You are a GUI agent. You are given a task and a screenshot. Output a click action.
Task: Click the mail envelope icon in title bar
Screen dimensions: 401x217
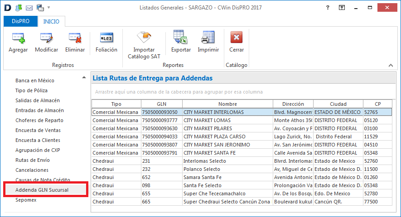tap(29, 8)
